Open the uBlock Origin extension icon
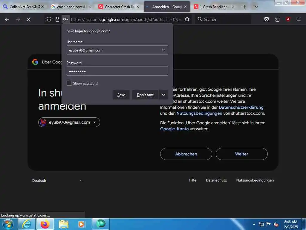The width and height of the screenshot is (306, 230). click(x=288, y=19)
